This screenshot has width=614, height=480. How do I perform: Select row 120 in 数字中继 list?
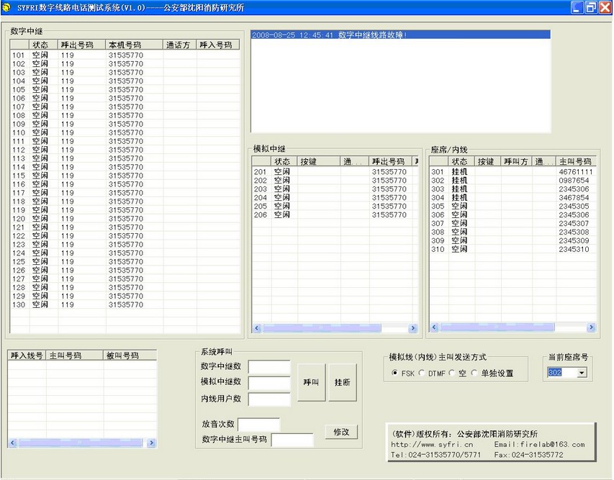coord(125,219)
